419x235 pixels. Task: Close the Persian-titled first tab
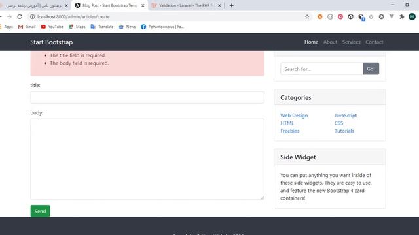coord(67,5)
